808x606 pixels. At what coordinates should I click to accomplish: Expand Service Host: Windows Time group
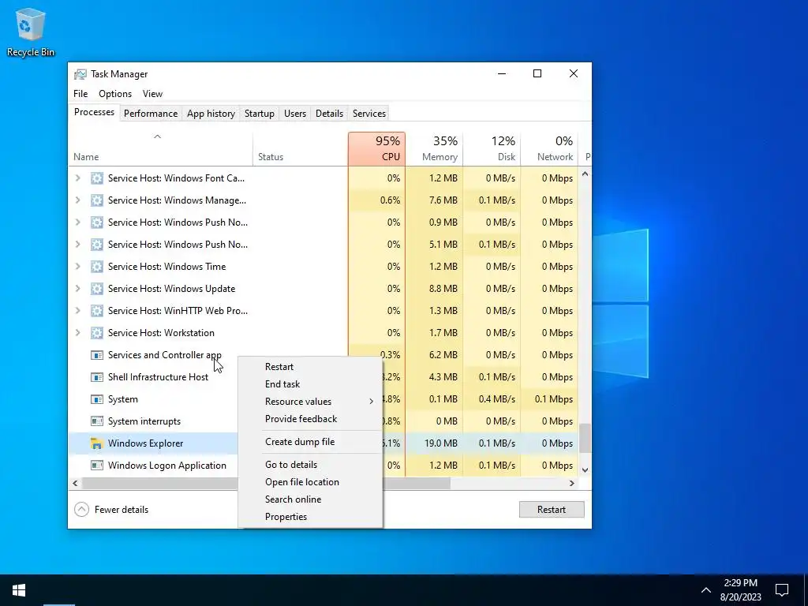coord(78,267)
